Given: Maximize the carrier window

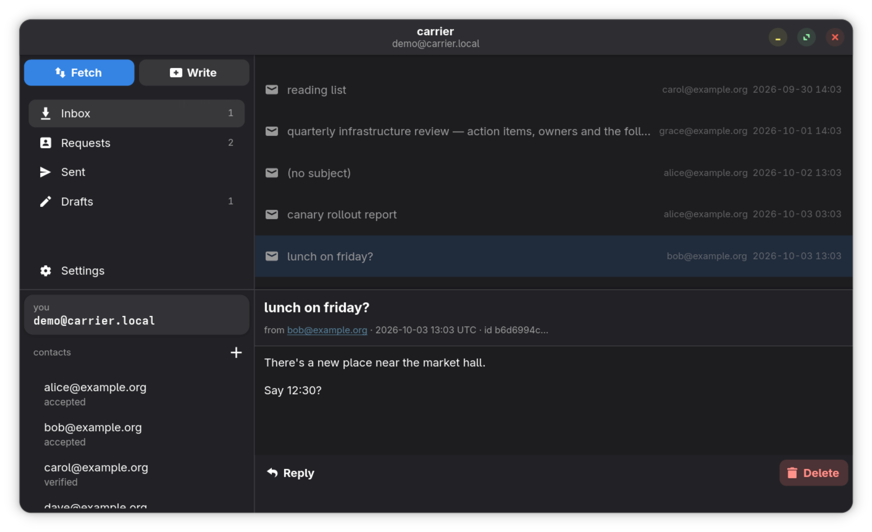Looking at the screenshot, I should click(806, 37).
